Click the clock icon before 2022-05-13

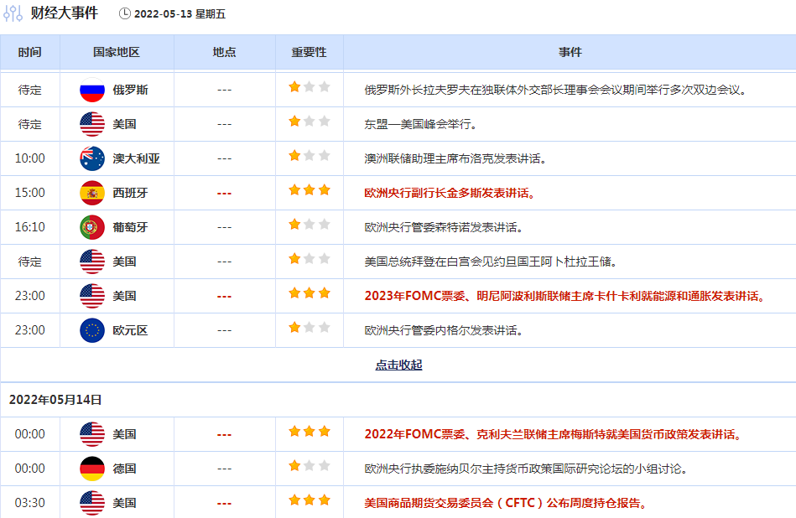125,13
